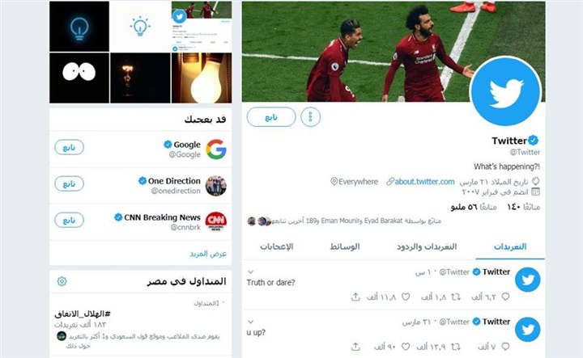Click the reply icon on "Truth or dare?" tweet

pyautogui.click(x=505, y=297)
